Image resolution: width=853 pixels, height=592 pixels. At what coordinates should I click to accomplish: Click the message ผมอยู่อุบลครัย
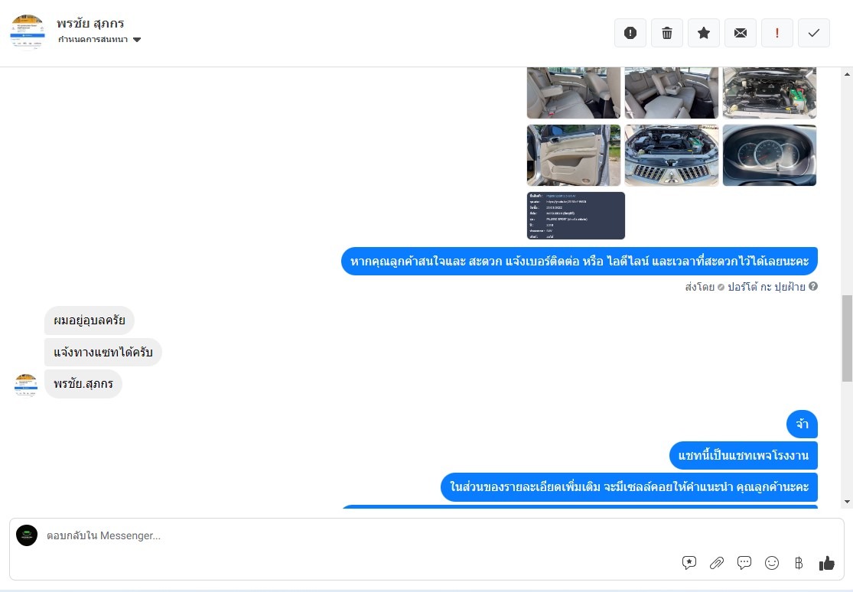pos(90,320)
